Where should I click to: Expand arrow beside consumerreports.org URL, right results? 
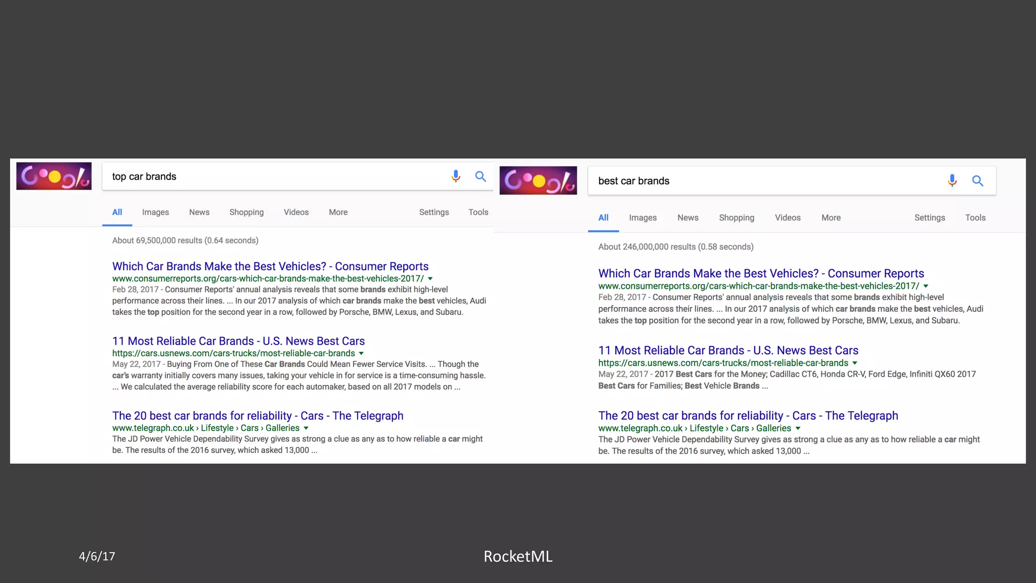click(x=926, y=286)
